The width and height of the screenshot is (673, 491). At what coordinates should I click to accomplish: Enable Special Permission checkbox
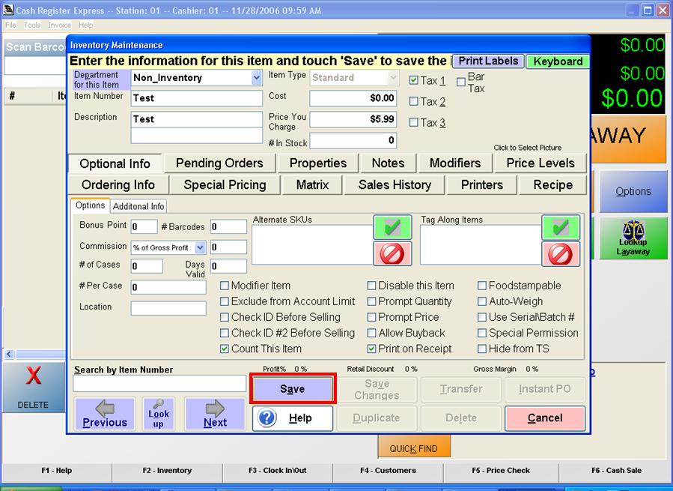click(x=482, y=333)
